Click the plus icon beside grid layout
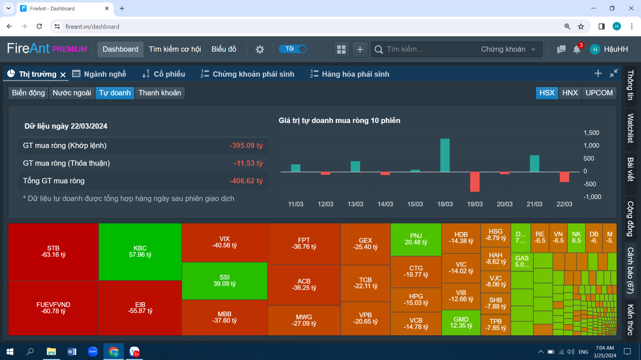 pos(360,50)
